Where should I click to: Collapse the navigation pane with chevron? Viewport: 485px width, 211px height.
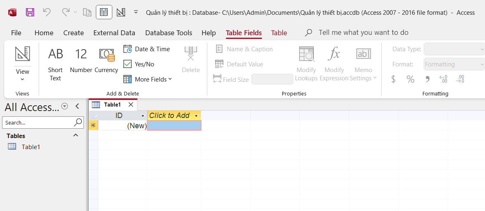tap(77, 106)
